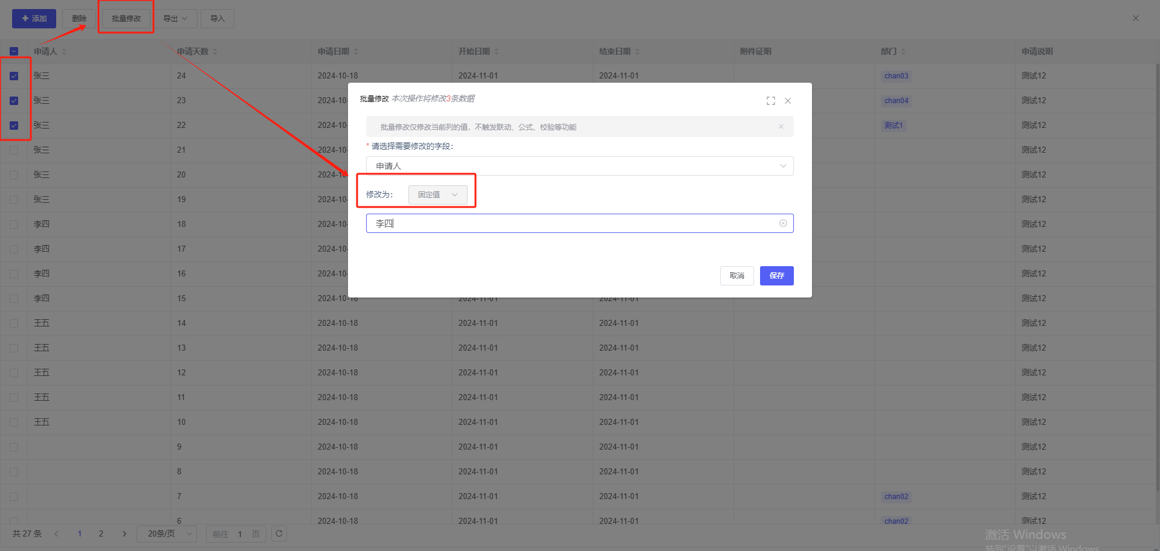Dismiss the gray notice banner with its X
This screenshot has width=1160, height=551.
point(781,127)
